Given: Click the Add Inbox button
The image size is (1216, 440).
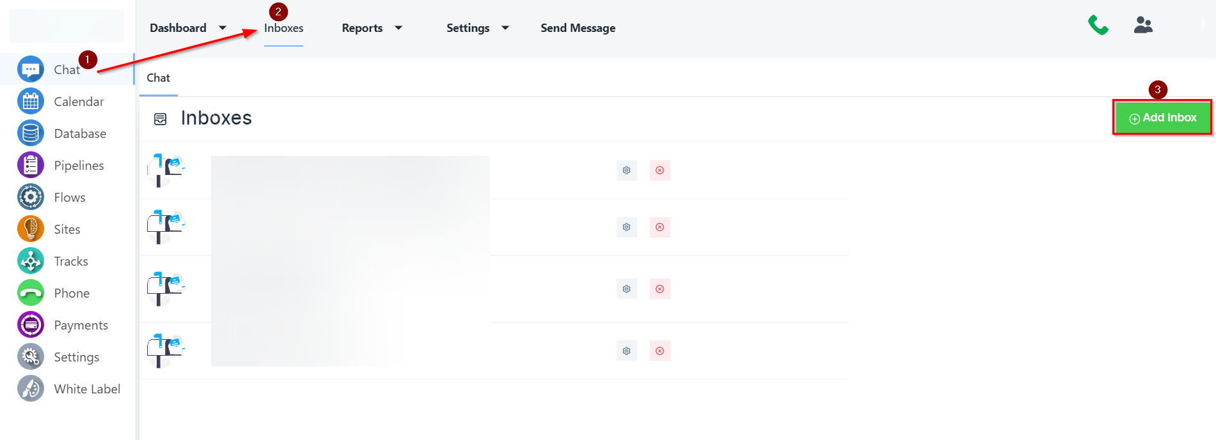Looking at the screenshot, I should pos(1162,118).
